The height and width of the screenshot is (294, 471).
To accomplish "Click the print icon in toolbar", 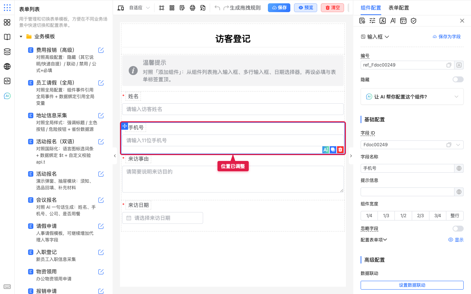I will 192,8.
